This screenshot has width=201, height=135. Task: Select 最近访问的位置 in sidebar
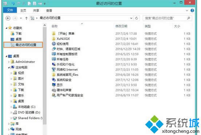(x=23, y=45)
